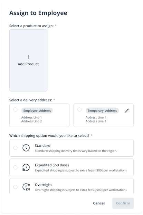The height and width of the screenshot is (215, 143).
Task: Click the Employee Address lines text
Action: click(x=31, y=119)
